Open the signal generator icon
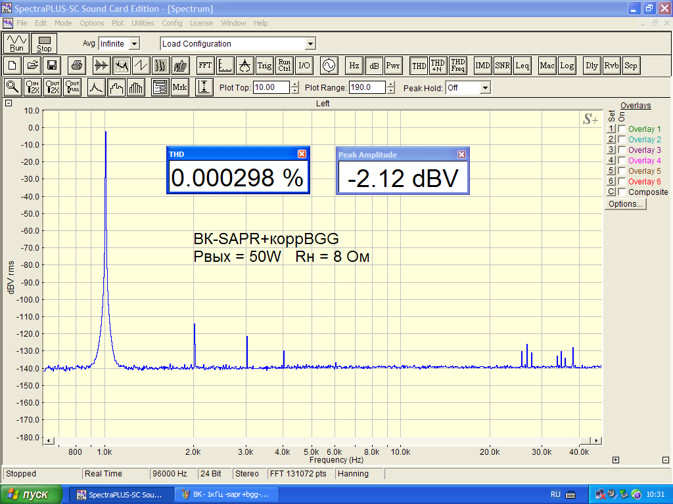 pos(328,66)
